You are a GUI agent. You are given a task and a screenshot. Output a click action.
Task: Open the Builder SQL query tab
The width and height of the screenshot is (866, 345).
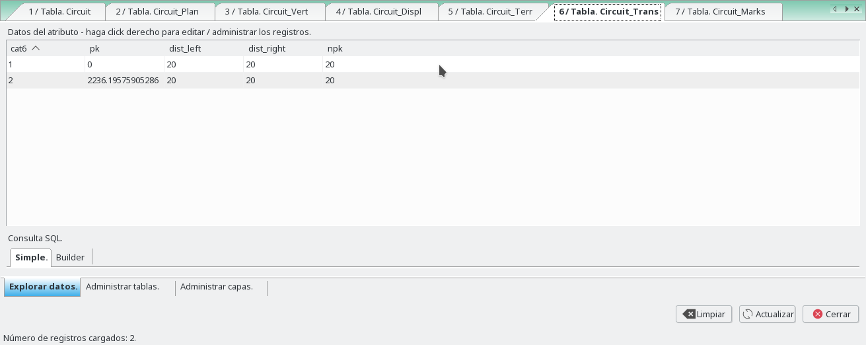[x=70, y=257]
